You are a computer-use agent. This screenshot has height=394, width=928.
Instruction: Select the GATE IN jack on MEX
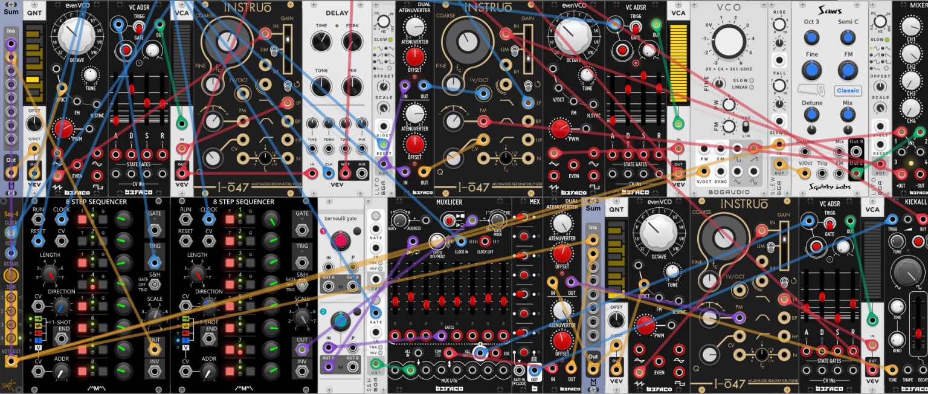[519, 369]
